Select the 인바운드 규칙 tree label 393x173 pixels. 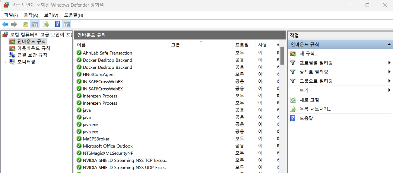coord(32,41)
